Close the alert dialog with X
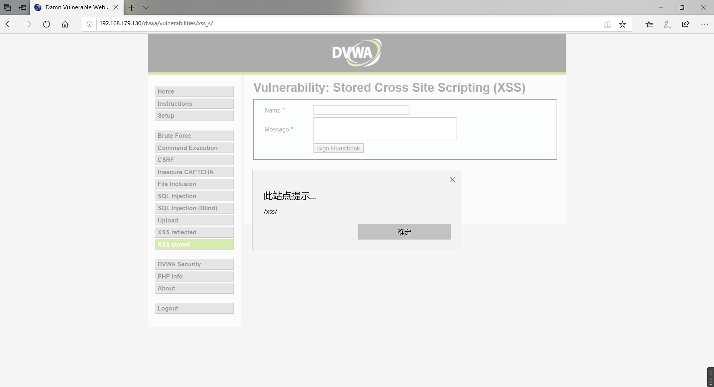714x387 pixels. click(453, 180)
